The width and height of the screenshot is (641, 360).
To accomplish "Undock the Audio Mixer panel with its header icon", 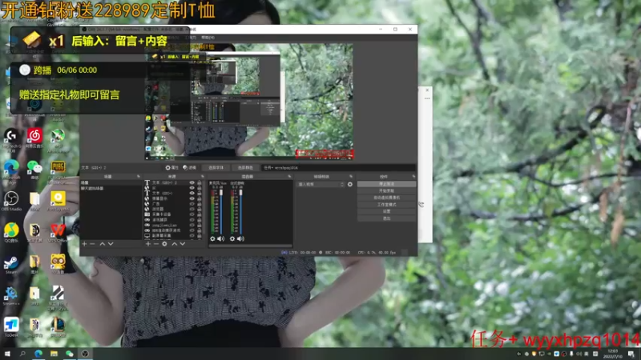I will pyautogui.click(x=289, y=176).
